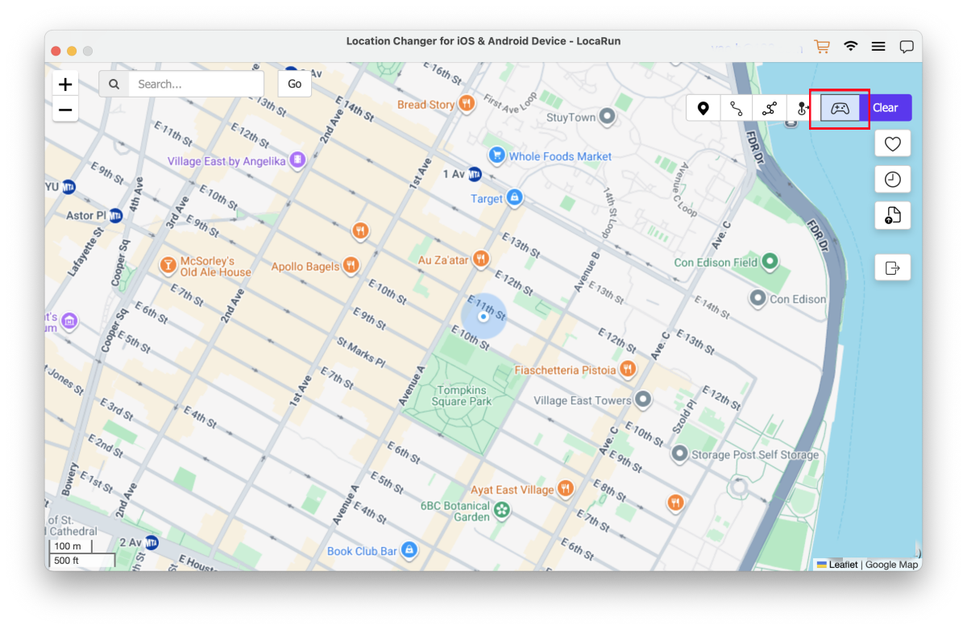Open favorites with the heart icon
Screen dimensions: 967x630
[892, 143]
